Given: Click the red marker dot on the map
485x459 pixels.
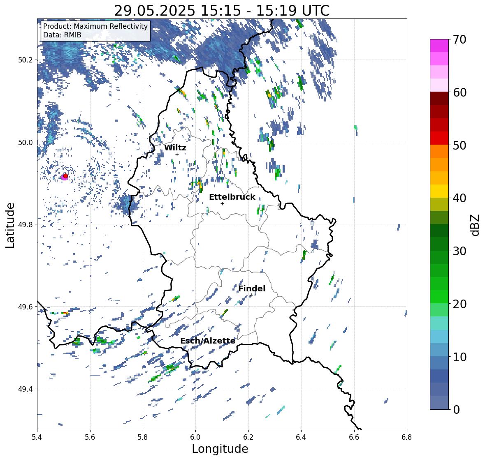Looking at the screenshot, I should coord(65,176).
